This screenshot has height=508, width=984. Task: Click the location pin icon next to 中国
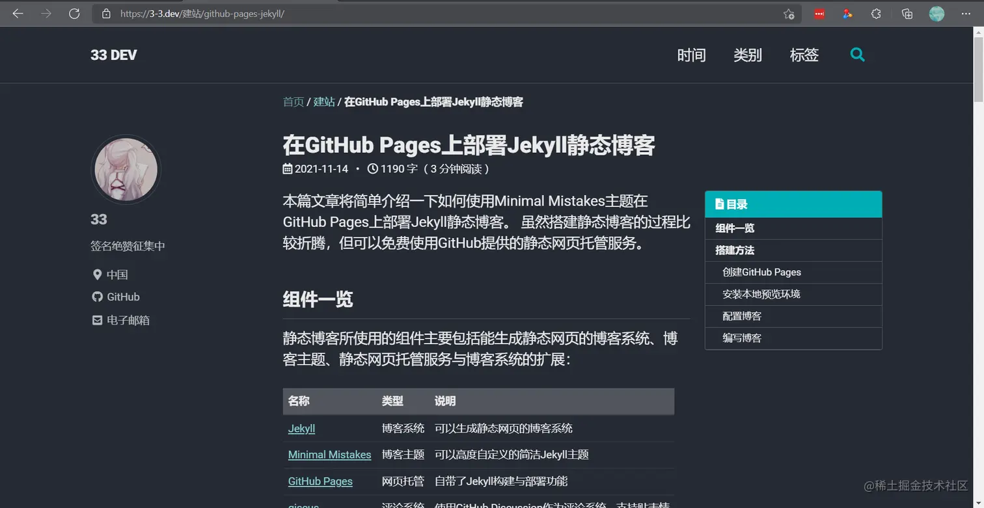[97, 274]
